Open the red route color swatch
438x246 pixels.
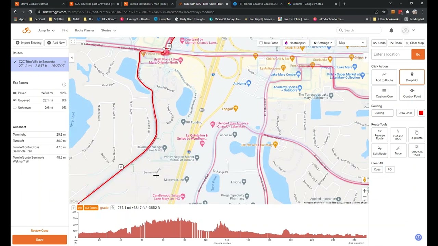pos(421,113)
